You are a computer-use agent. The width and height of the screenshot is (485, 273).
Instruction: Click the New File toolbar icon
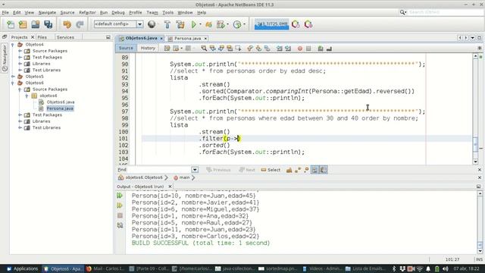(x=11, y=24)
